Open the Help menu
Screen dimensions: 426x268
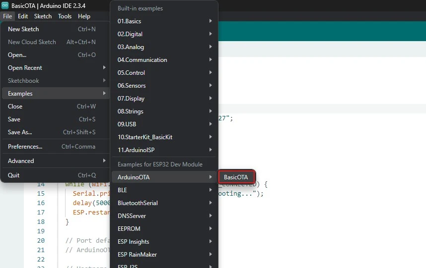pyautogui.click(x=84, y=16)
